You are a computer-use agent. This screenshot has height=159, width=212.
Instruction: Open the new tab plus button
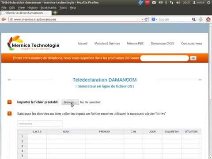coord(55,13)
